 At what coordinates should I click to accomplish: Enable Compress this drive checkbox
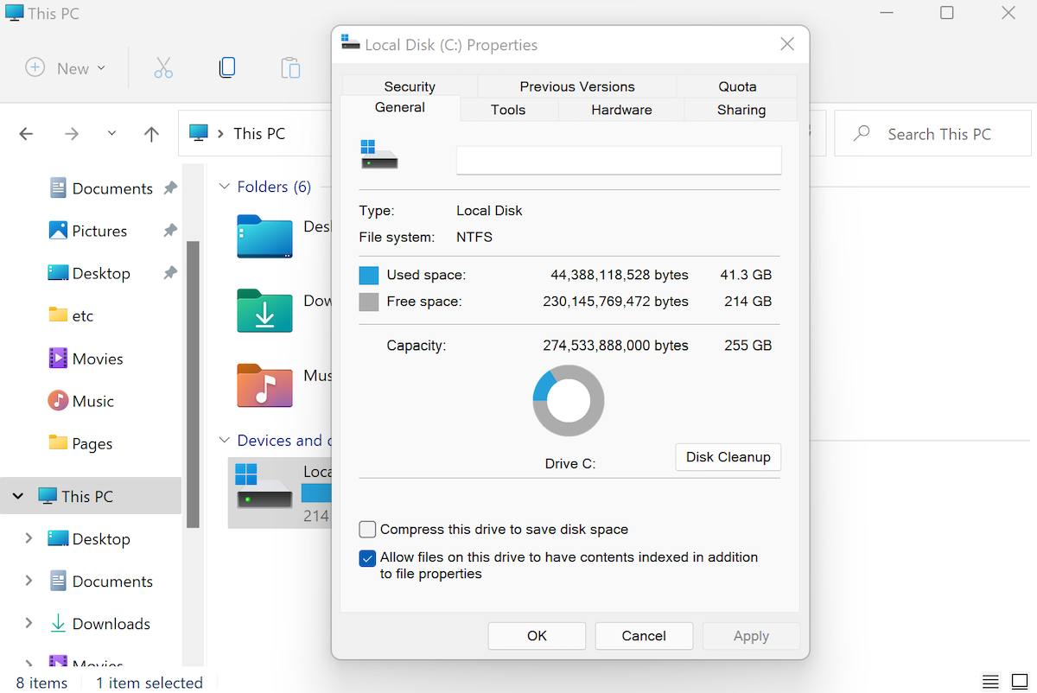point(367,530)
